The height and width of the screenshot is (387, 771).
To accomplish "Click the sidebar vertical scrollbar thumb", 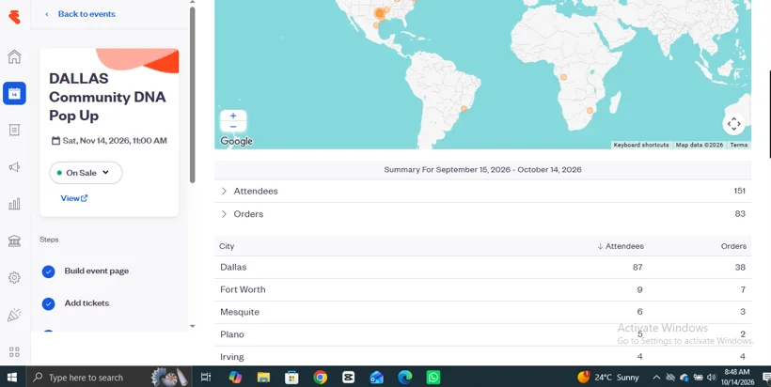I will click(x=192, y=95).
